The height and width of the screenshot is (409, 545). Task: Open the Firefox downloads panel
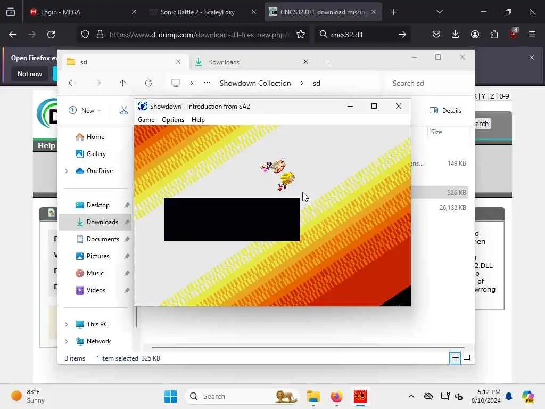pyautogui.click(x=456, y=35)
